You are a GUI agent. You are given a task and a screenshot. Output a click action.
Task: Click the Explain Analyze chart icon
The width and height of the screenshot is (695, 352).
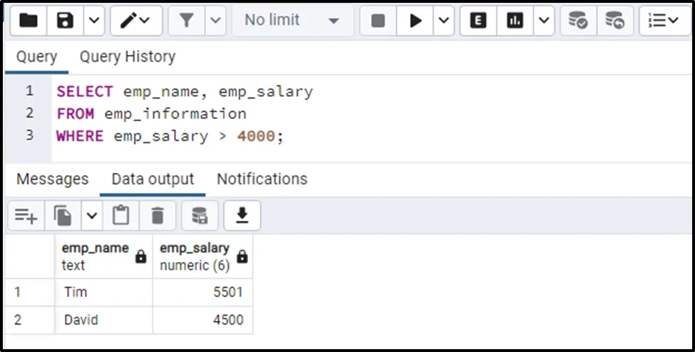point(515,21)
